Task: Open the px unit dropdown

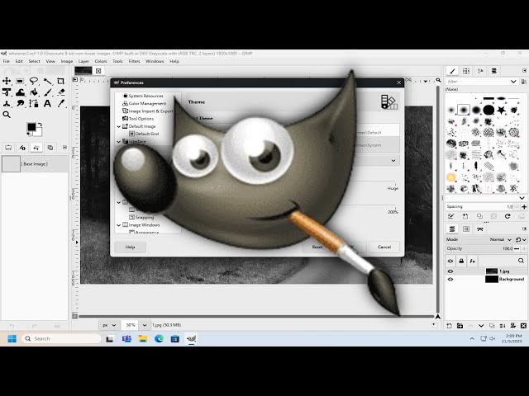Action: (109, 325)
